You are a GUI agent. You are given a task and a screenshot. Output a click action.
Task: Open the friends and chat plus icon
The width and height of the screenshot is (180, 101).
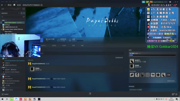click(176, 94)
